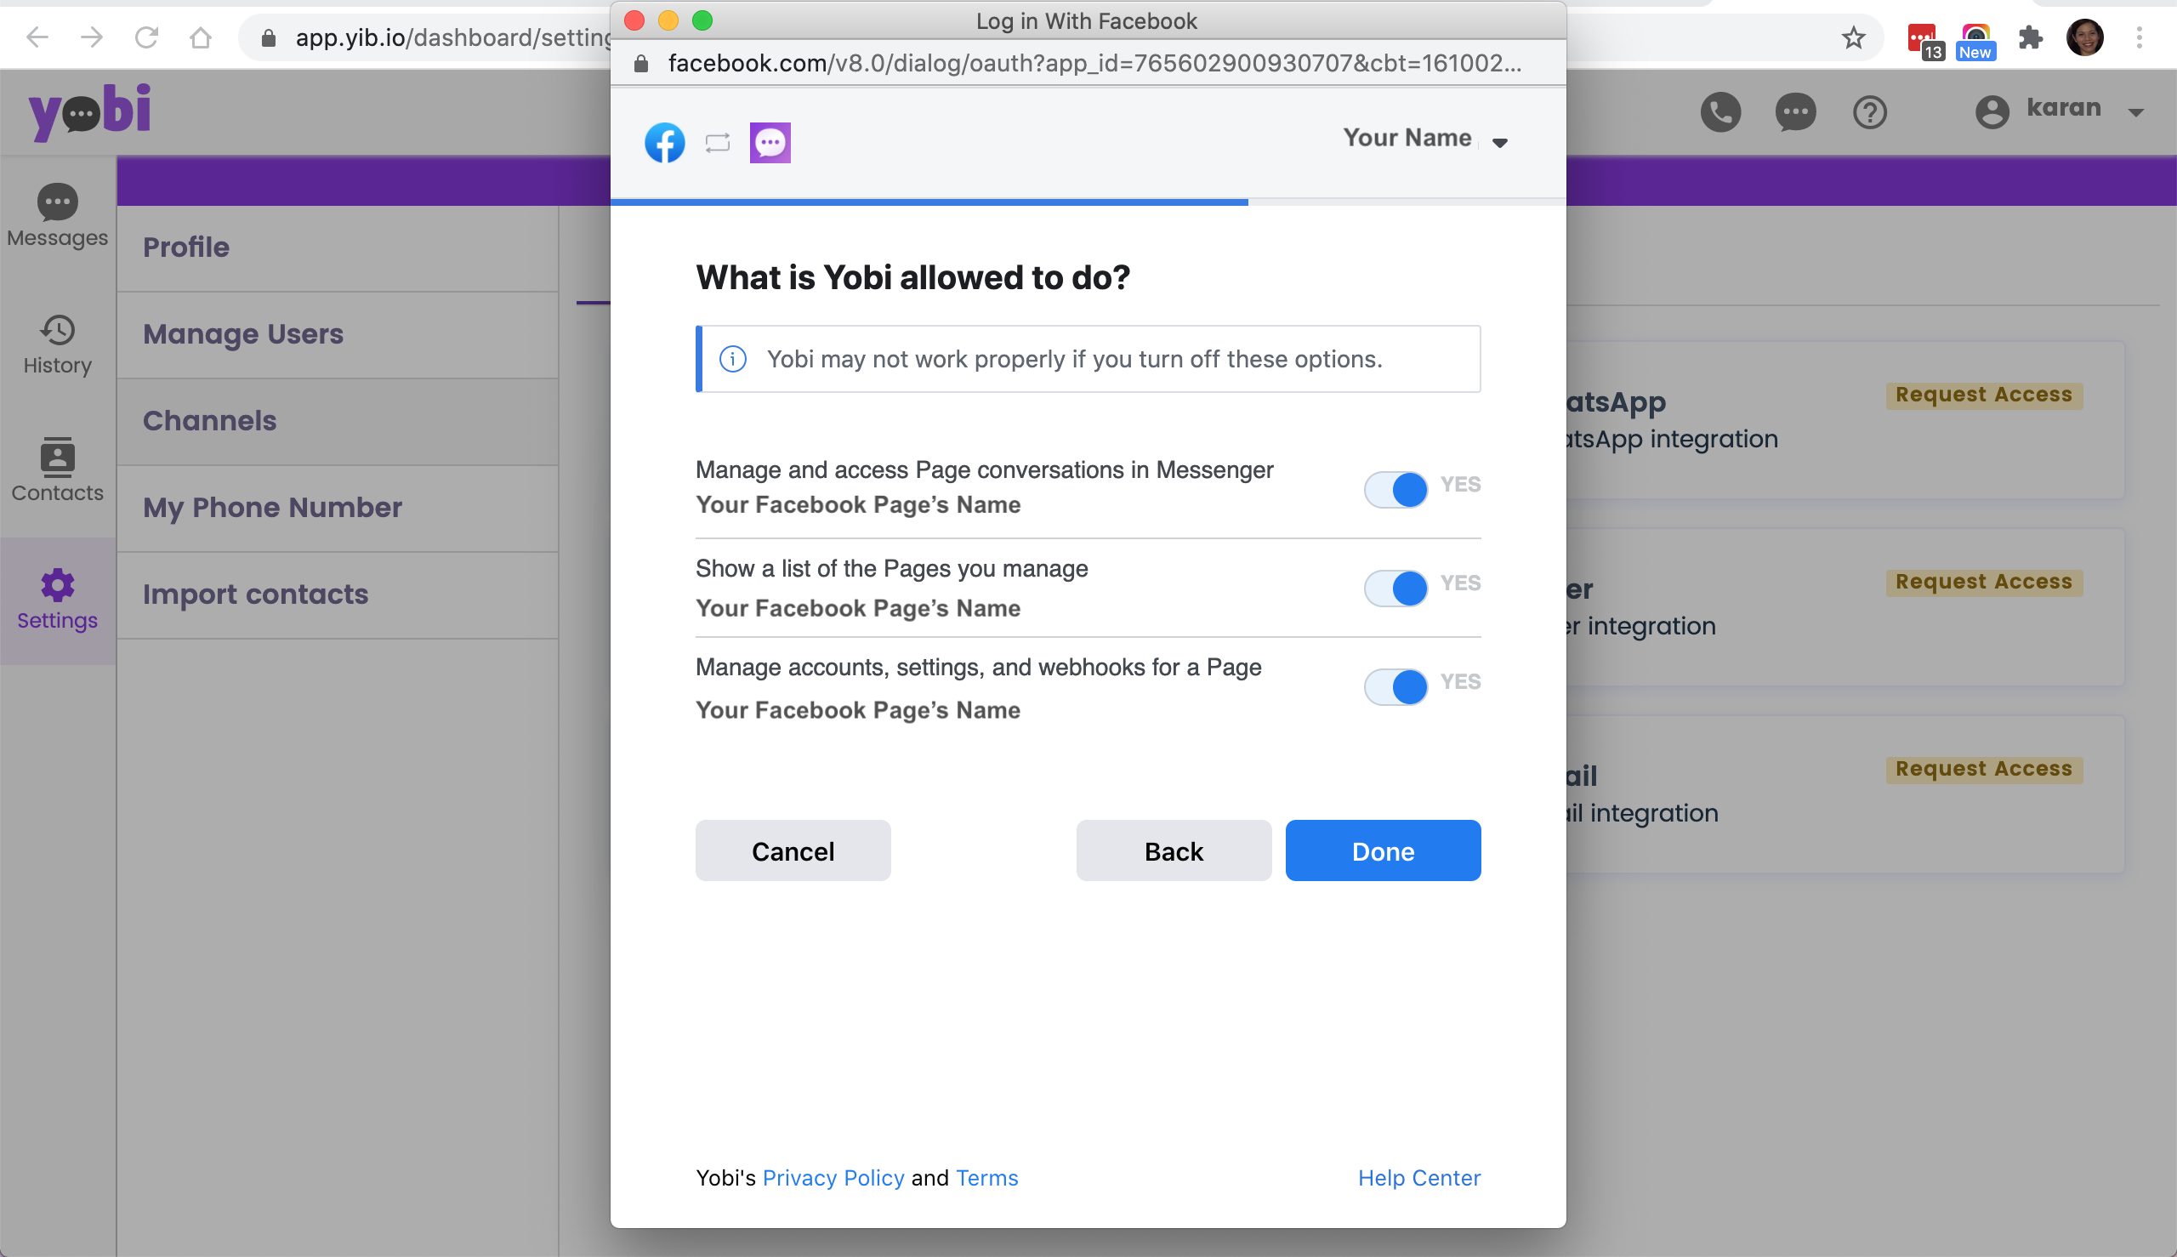Viewport: 2177px width, 1257px height.
Task: Click "Log in With Facebook" window title
Action: pyautogui.click(x=1087, y=20)
